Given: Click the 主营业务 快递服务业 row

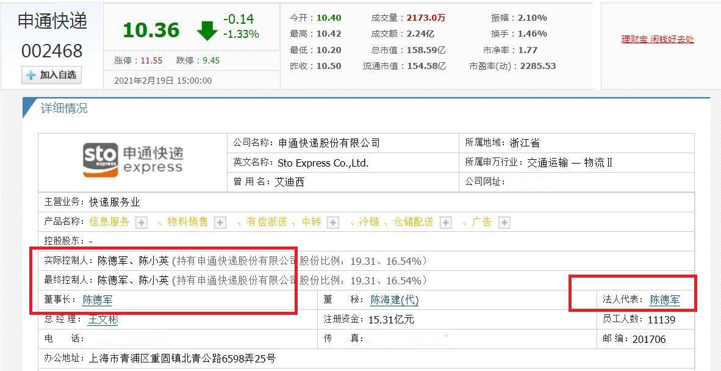Looking at the screenshot, I should click(x=366, y=202).
